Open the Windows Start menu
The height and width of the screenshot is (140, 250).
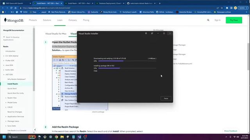pos(4,137)
